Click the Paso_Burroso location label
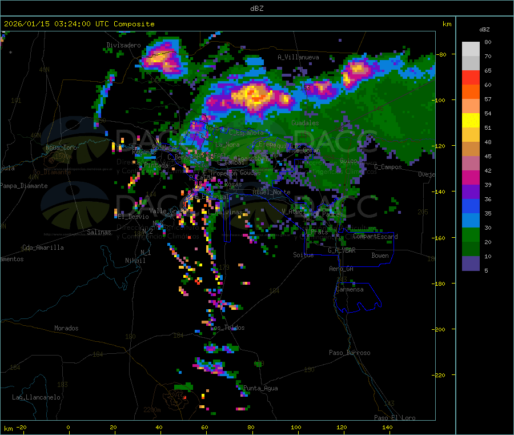Screen dimensions: 514x435 click(x=350, y=353)
